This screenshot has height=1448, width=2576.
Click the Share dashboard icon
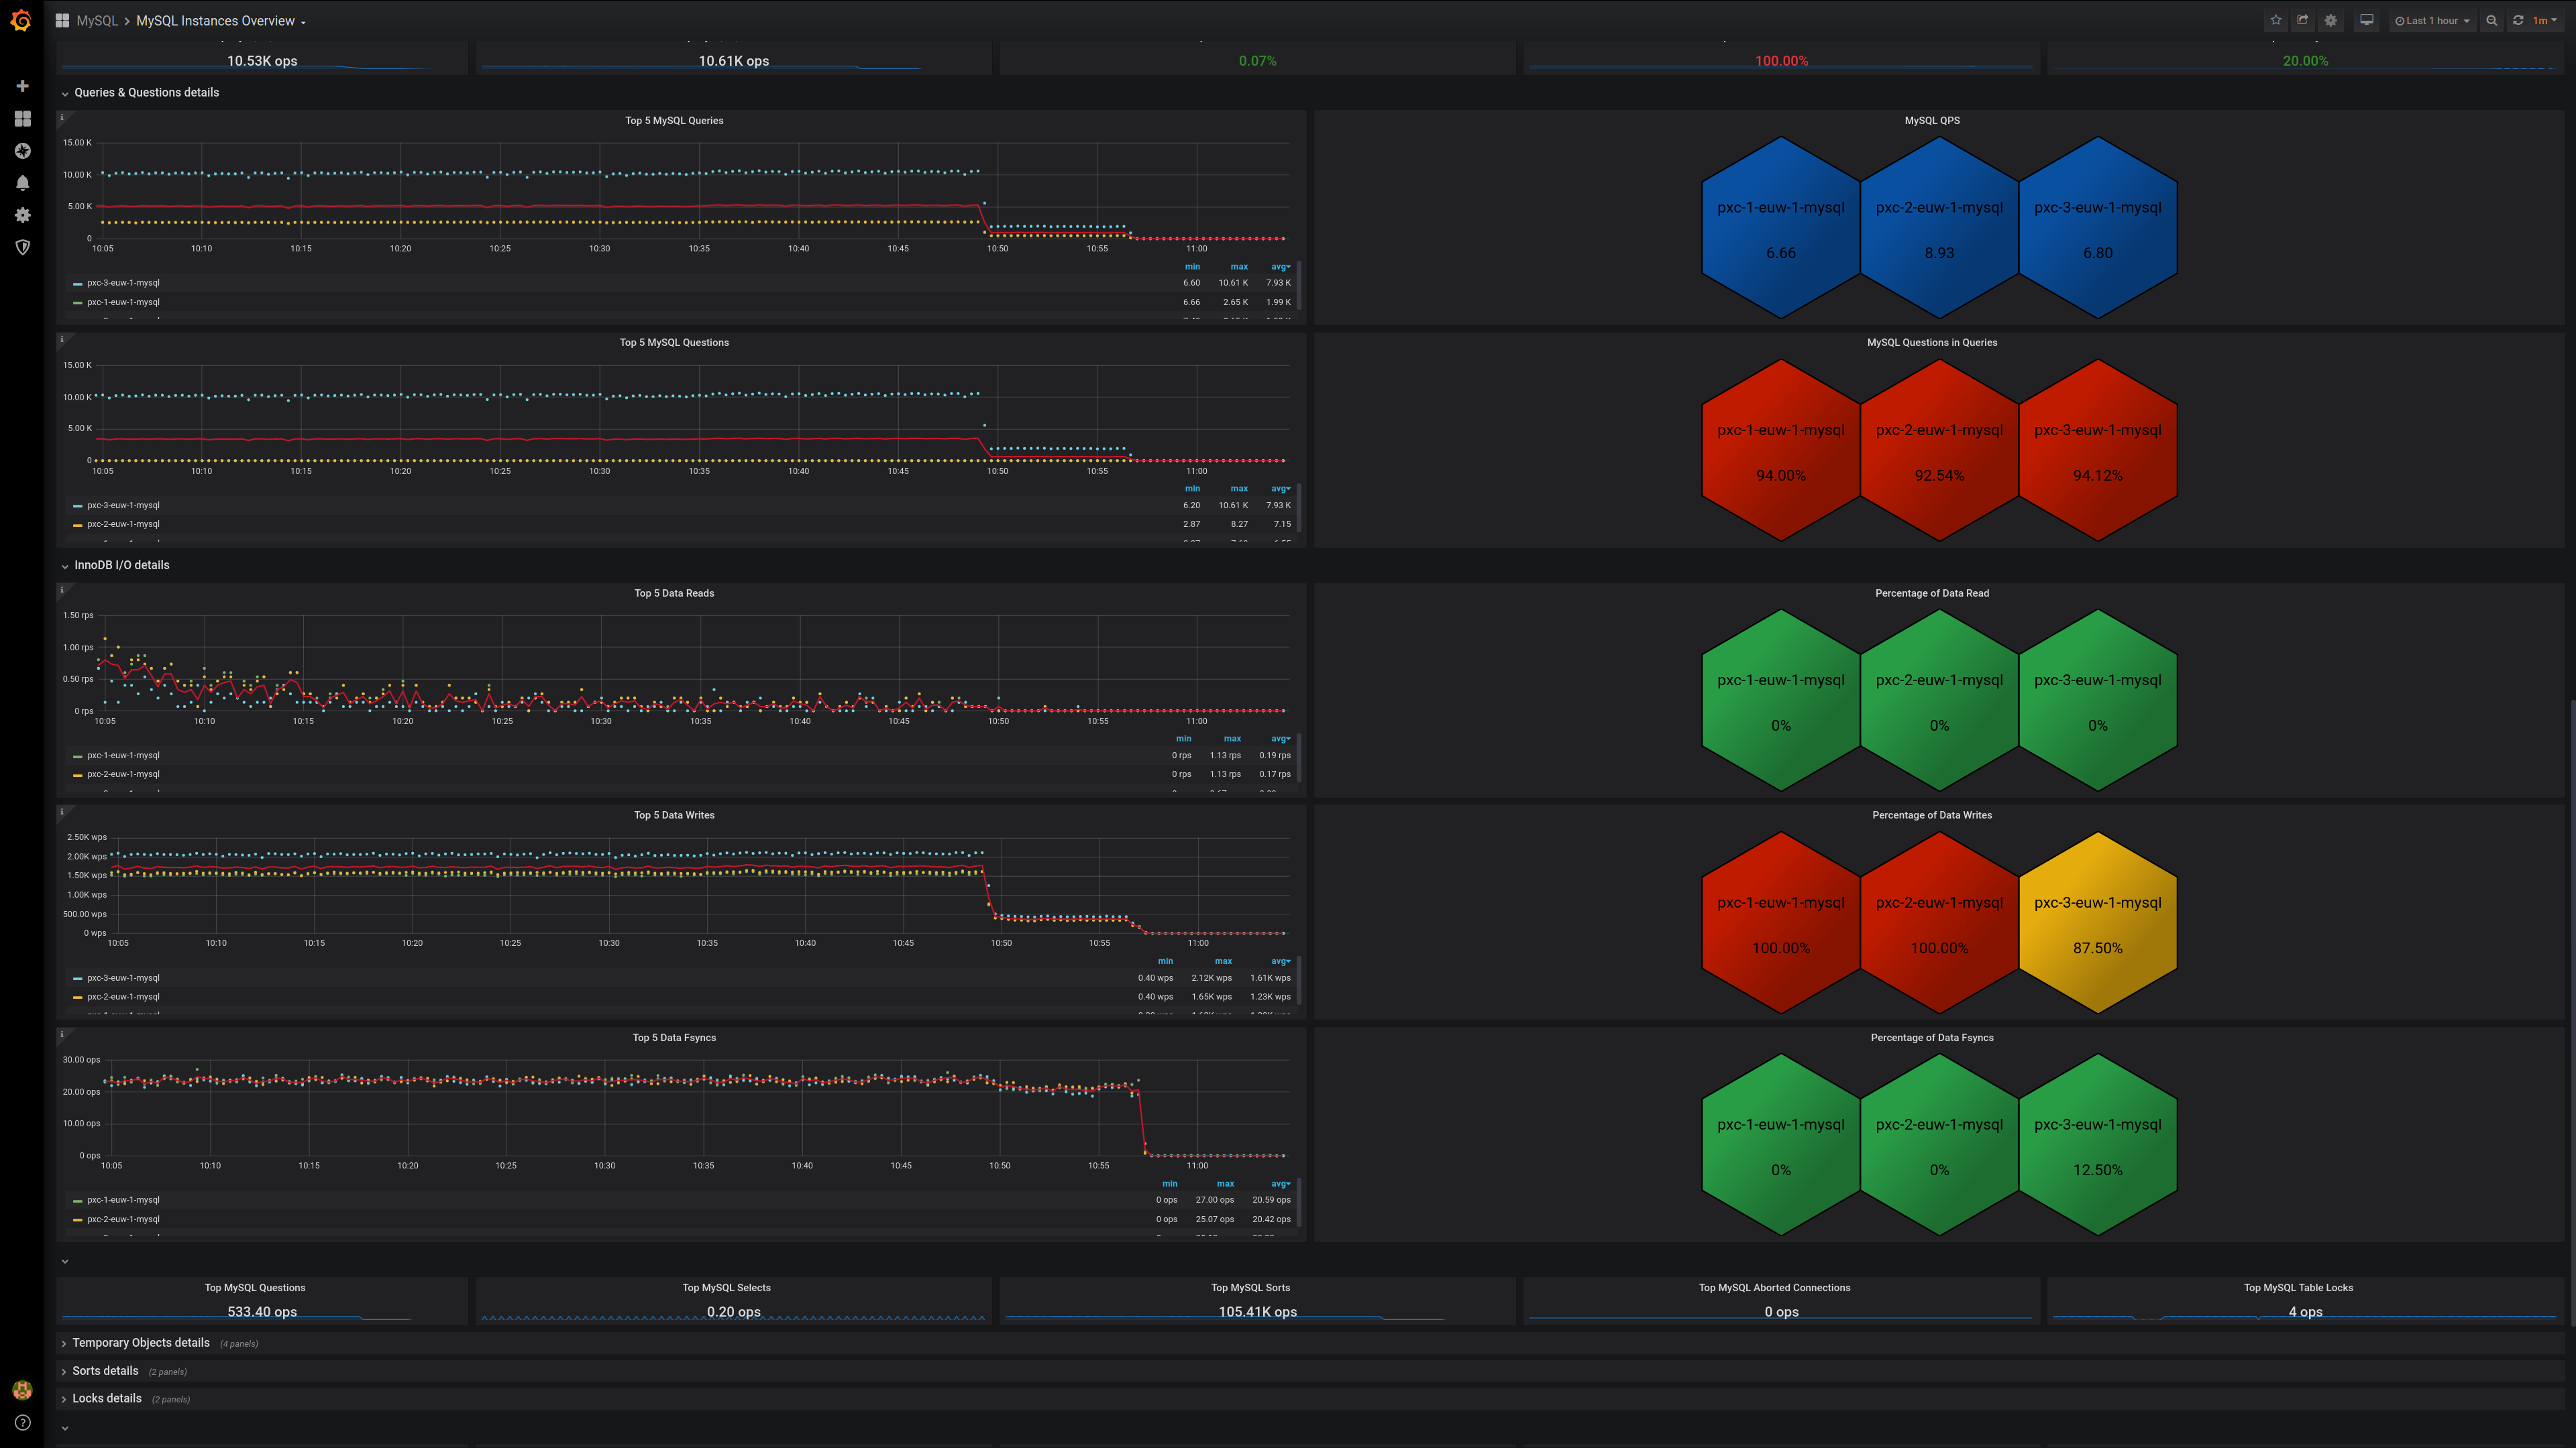[x=2303, y=20]
